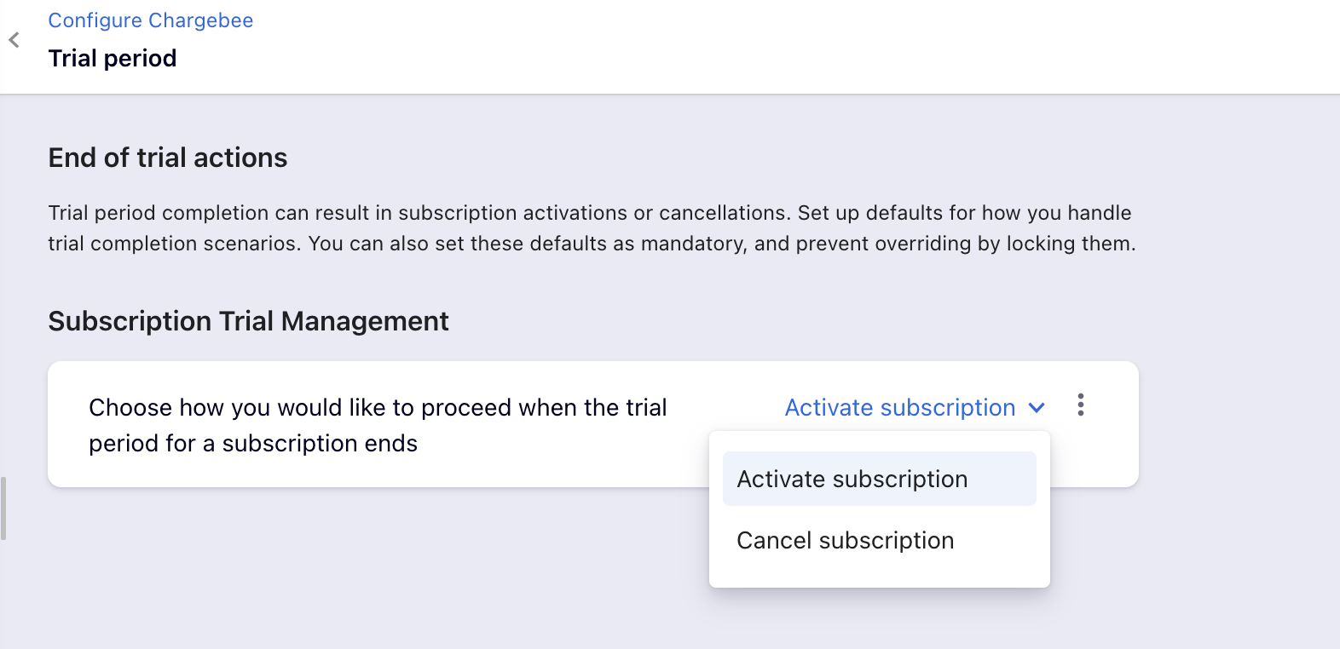The width and height of the screenshot is (1340, 649).
Task: Open the three-dot more options menu
Action: (1080, 405)
